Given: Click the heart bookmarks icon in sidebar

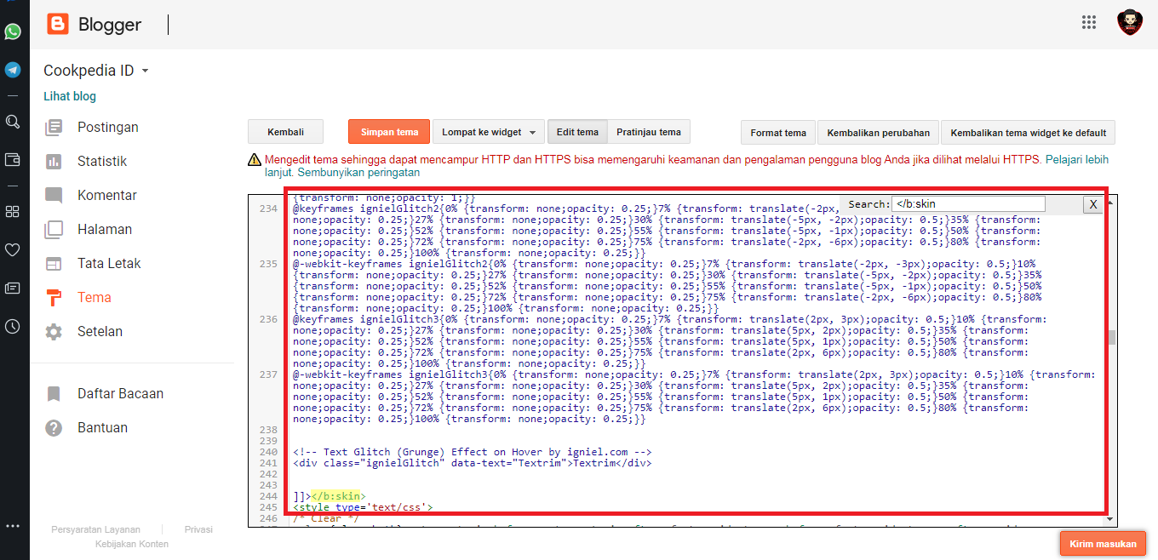Looking at the screenshot, I should coord(13,249).
